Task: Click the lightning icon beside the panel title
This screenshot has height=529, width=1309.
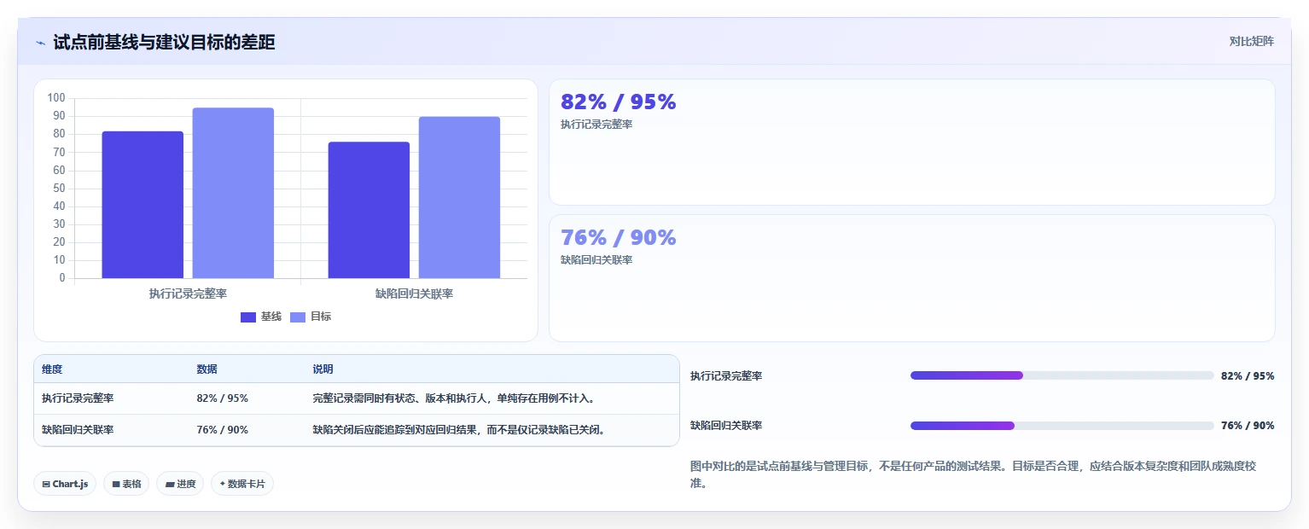Action: coord(40,42)
